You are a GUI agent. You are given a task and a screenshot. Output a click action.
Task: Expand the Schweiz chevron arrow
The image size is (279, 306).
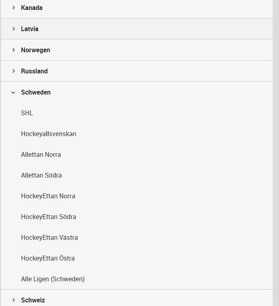click(x=14, y=300)
